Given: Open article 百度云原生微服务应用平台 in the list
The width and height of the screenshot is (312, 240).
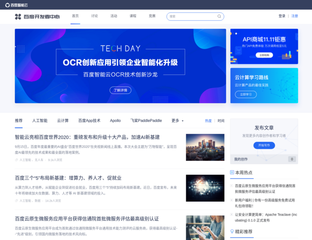Looking at the screenshot, I should 87,219.
